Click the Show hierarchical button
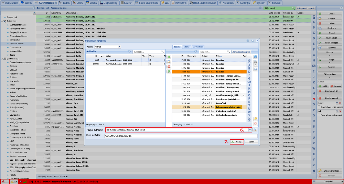Image resolution: width=344 pixels, height=184 pixels. 330,171
